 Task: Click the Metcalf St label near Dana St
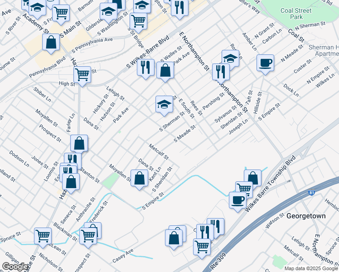coord(159,152)
